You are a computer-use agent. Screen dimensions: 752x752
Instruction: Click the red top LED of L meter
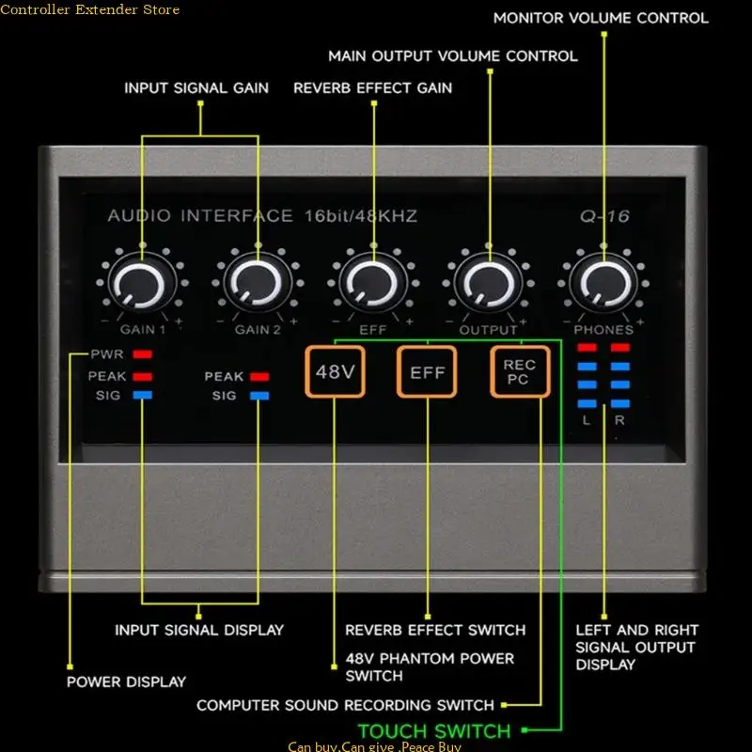587,348
